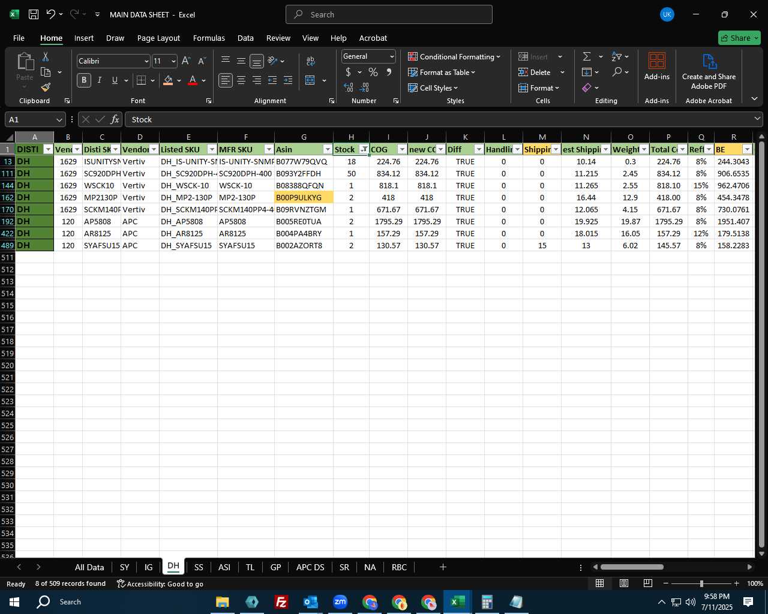The height and width of the screenshot is (614, 768).
Task: Click the Share button
Action: click(739, 38)
